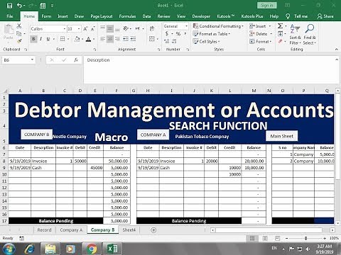Click the COMPANY B macro button
Screen dimensions: 341x255
(x=36, y=135)
